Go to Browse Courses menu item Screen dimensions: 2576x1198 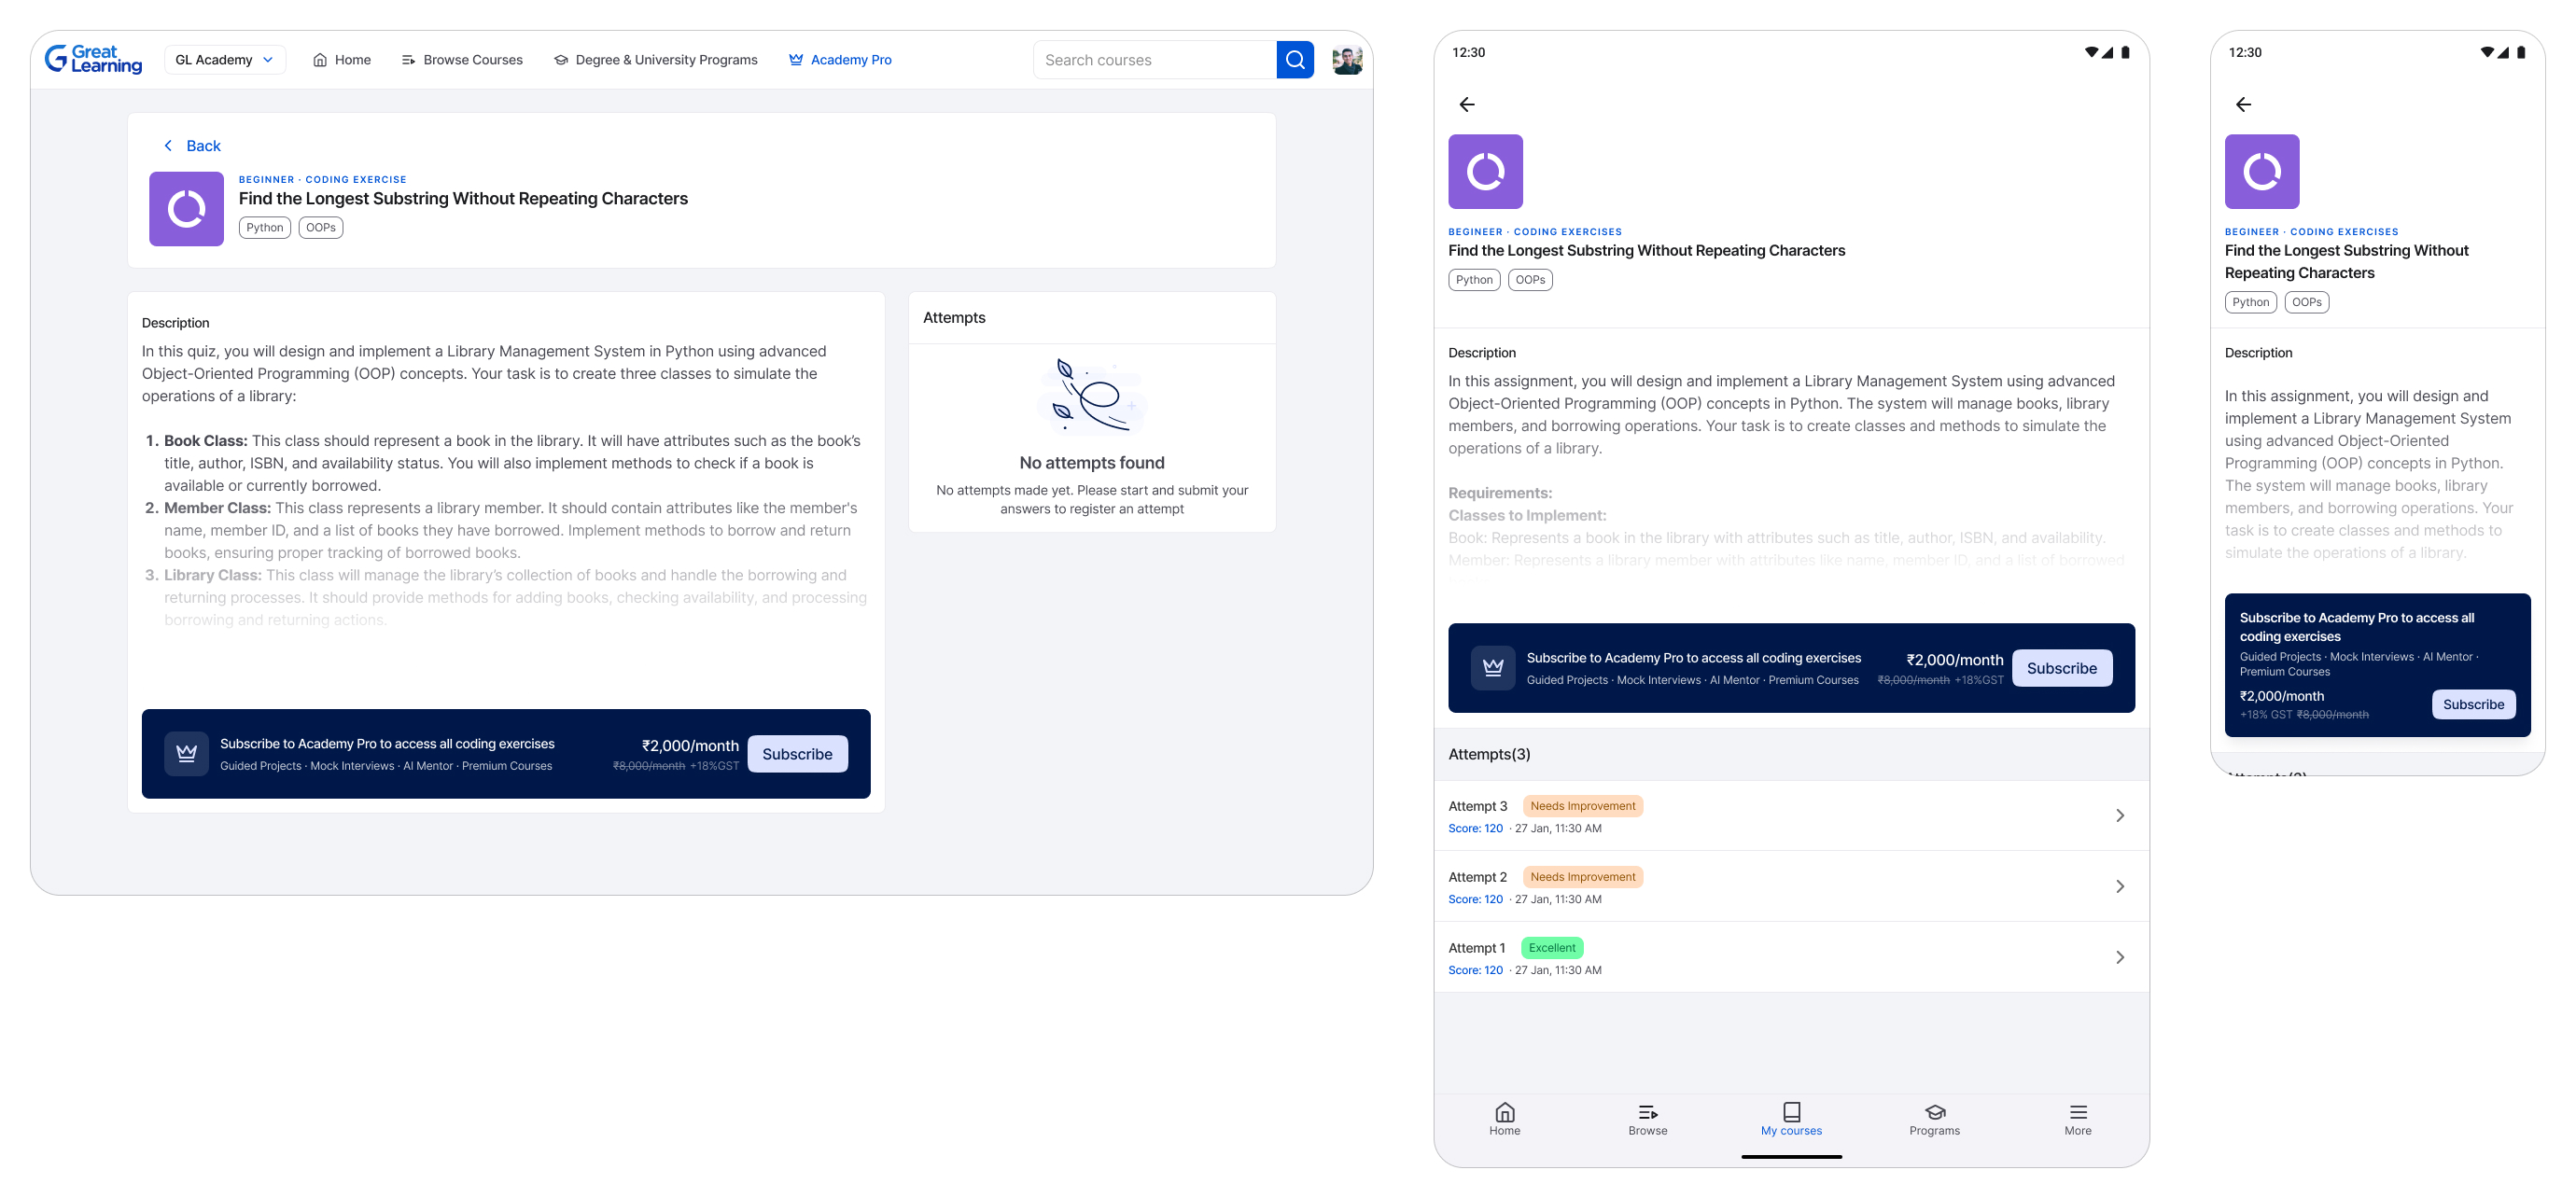coord(462,60)
